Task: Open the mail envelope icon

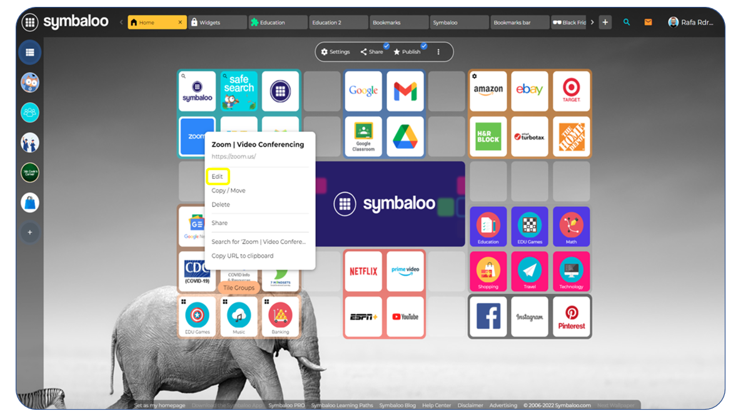Action: (x=648, y=22)
